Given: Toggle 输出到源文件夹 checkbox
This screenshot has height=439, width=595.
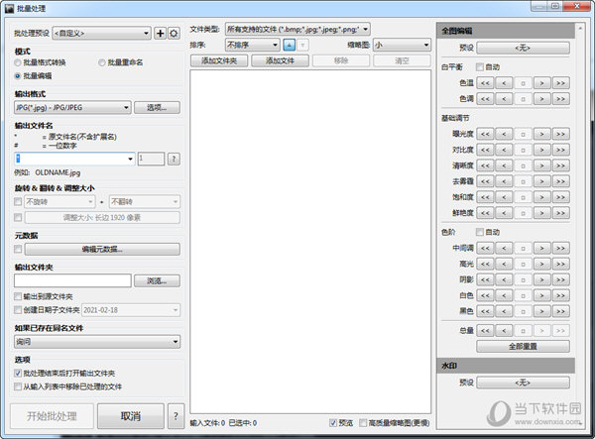Looking at the screenshot, I should click(x=18, y=295).
